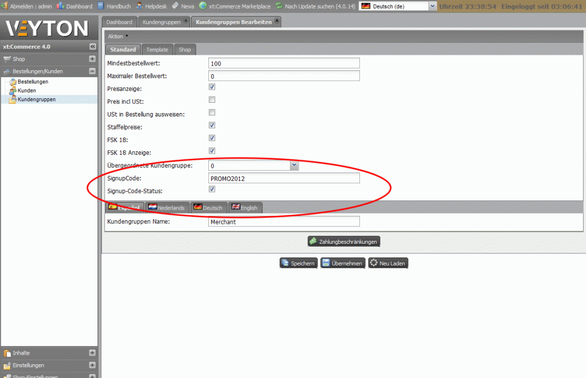Image resolution: width=586 pixels, height=378 pixels.
Task: Open the xt:Commerce Marketplace globe icon
Action: (x=203, y=6)
